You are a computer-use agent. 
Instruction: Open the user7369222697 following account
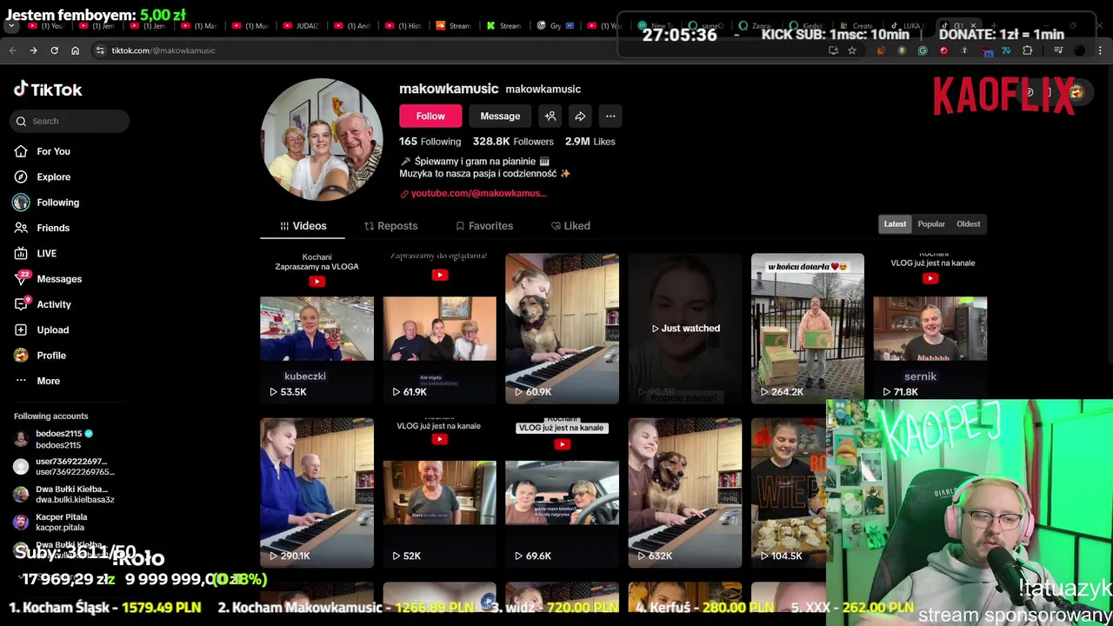(63, 466)
